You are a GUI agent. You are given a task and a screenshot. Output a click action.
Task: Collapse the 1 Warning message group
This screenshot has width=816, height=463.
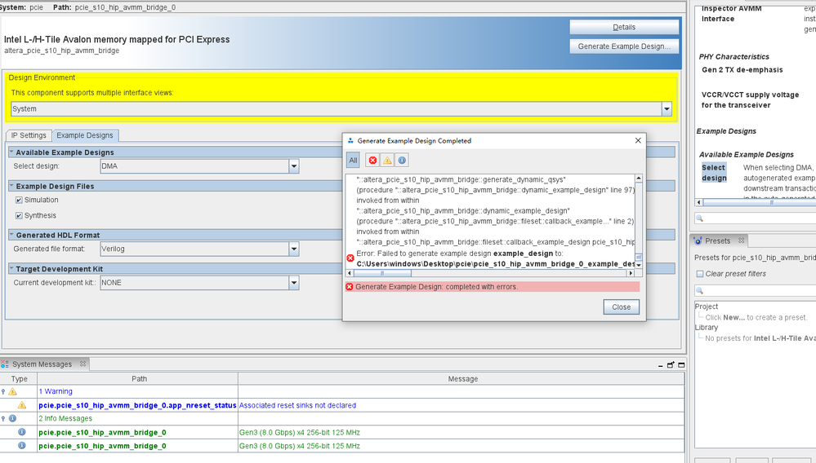[x=4, y=392]
